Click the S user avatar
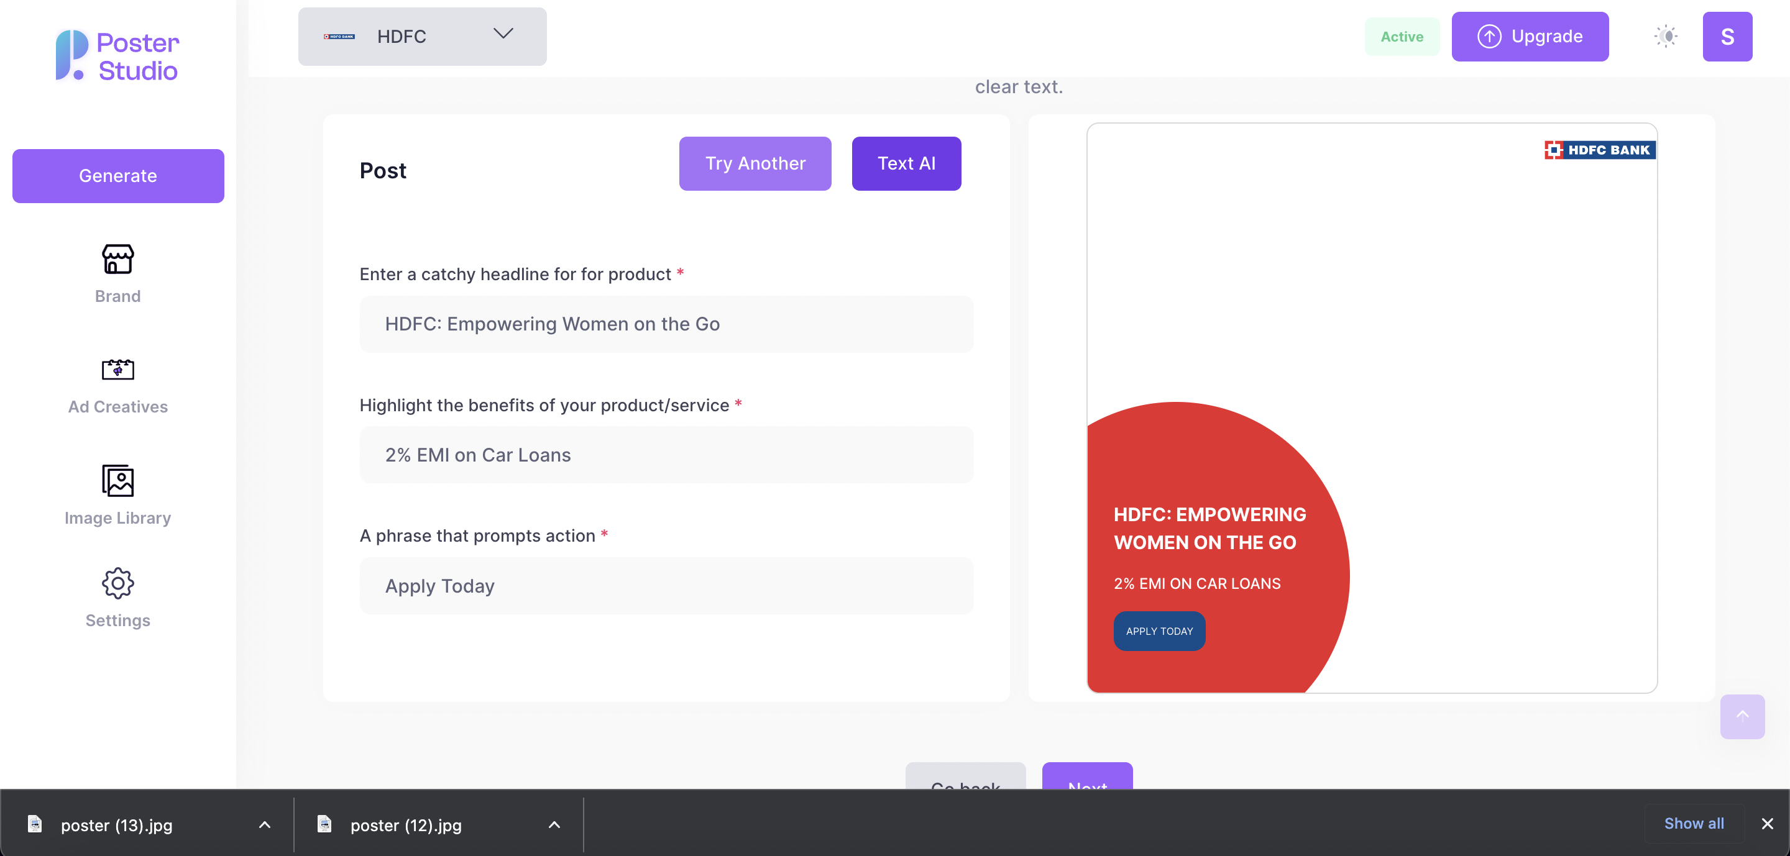This screenshot has height=856, width=1790. click(x=1726, y=37)
